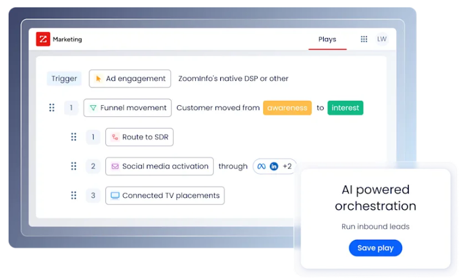Open the Connected TV placements chip
Screen dimensions: 459x279
click(x=165, y=196)
